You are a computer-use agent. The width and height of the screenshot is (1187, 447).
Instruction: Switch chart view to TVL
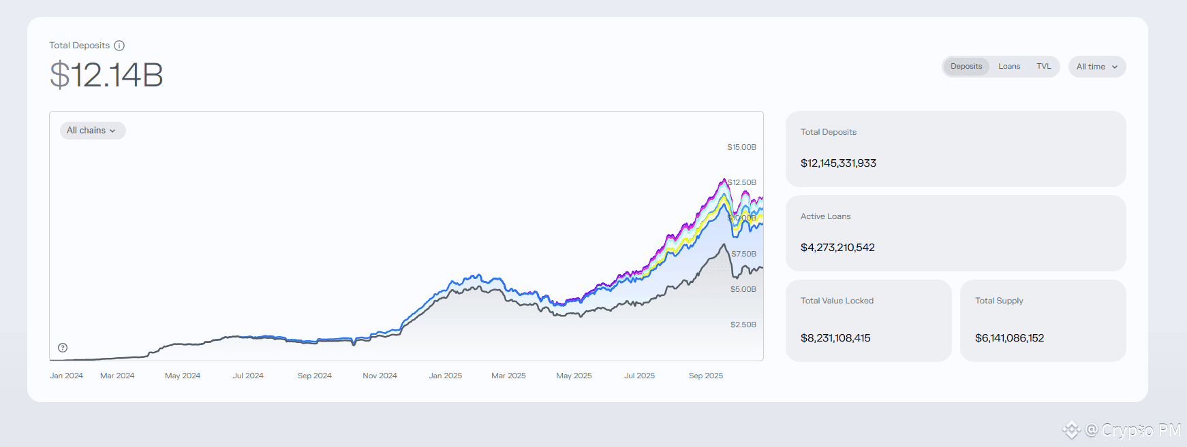1044,67
